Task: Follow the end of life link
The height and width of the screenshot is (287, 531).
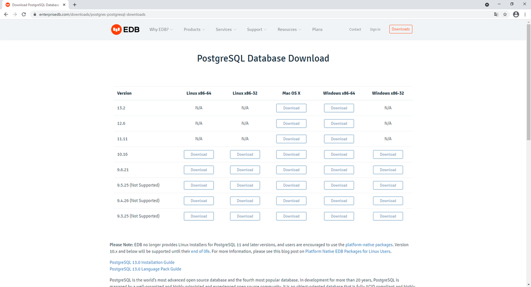Action: [201, 251]
